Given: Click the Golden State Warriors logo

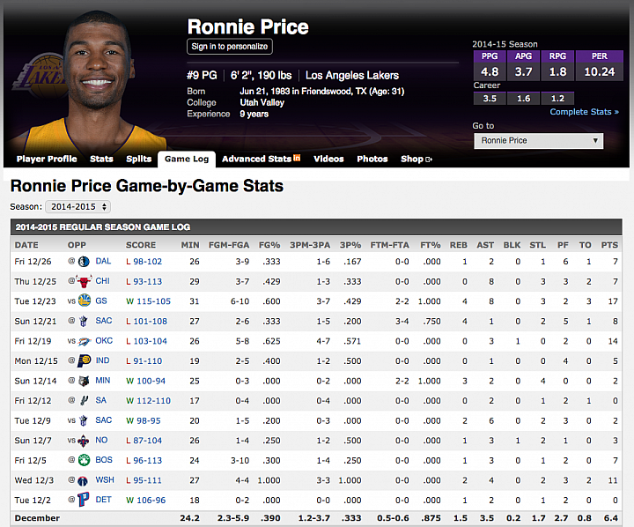Looking at the screenshot, I should (84, 301).
